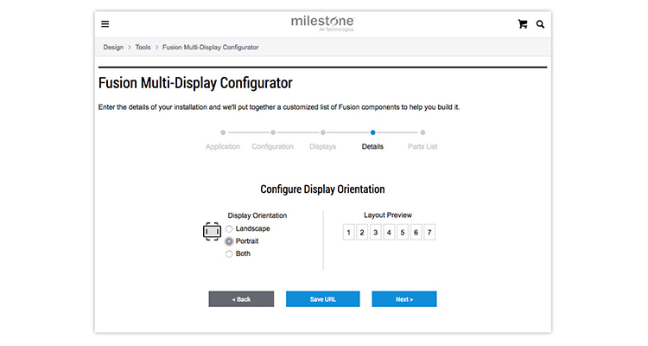Click the display orientation icon
This screenshot has width=648, height=346.
[x=212, y=231]
